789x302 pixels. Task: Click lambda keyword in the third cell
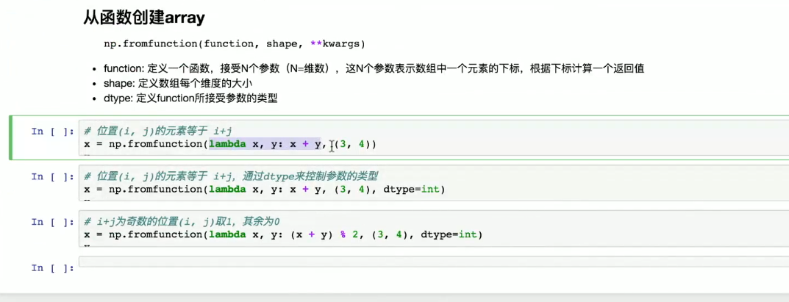(227, 234)
